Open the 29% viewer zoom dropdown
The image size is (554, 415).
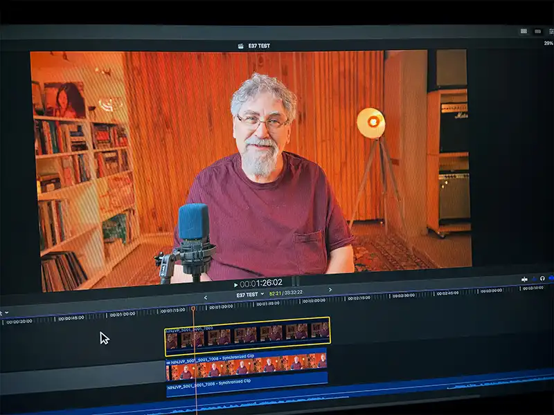pos(548,43)
